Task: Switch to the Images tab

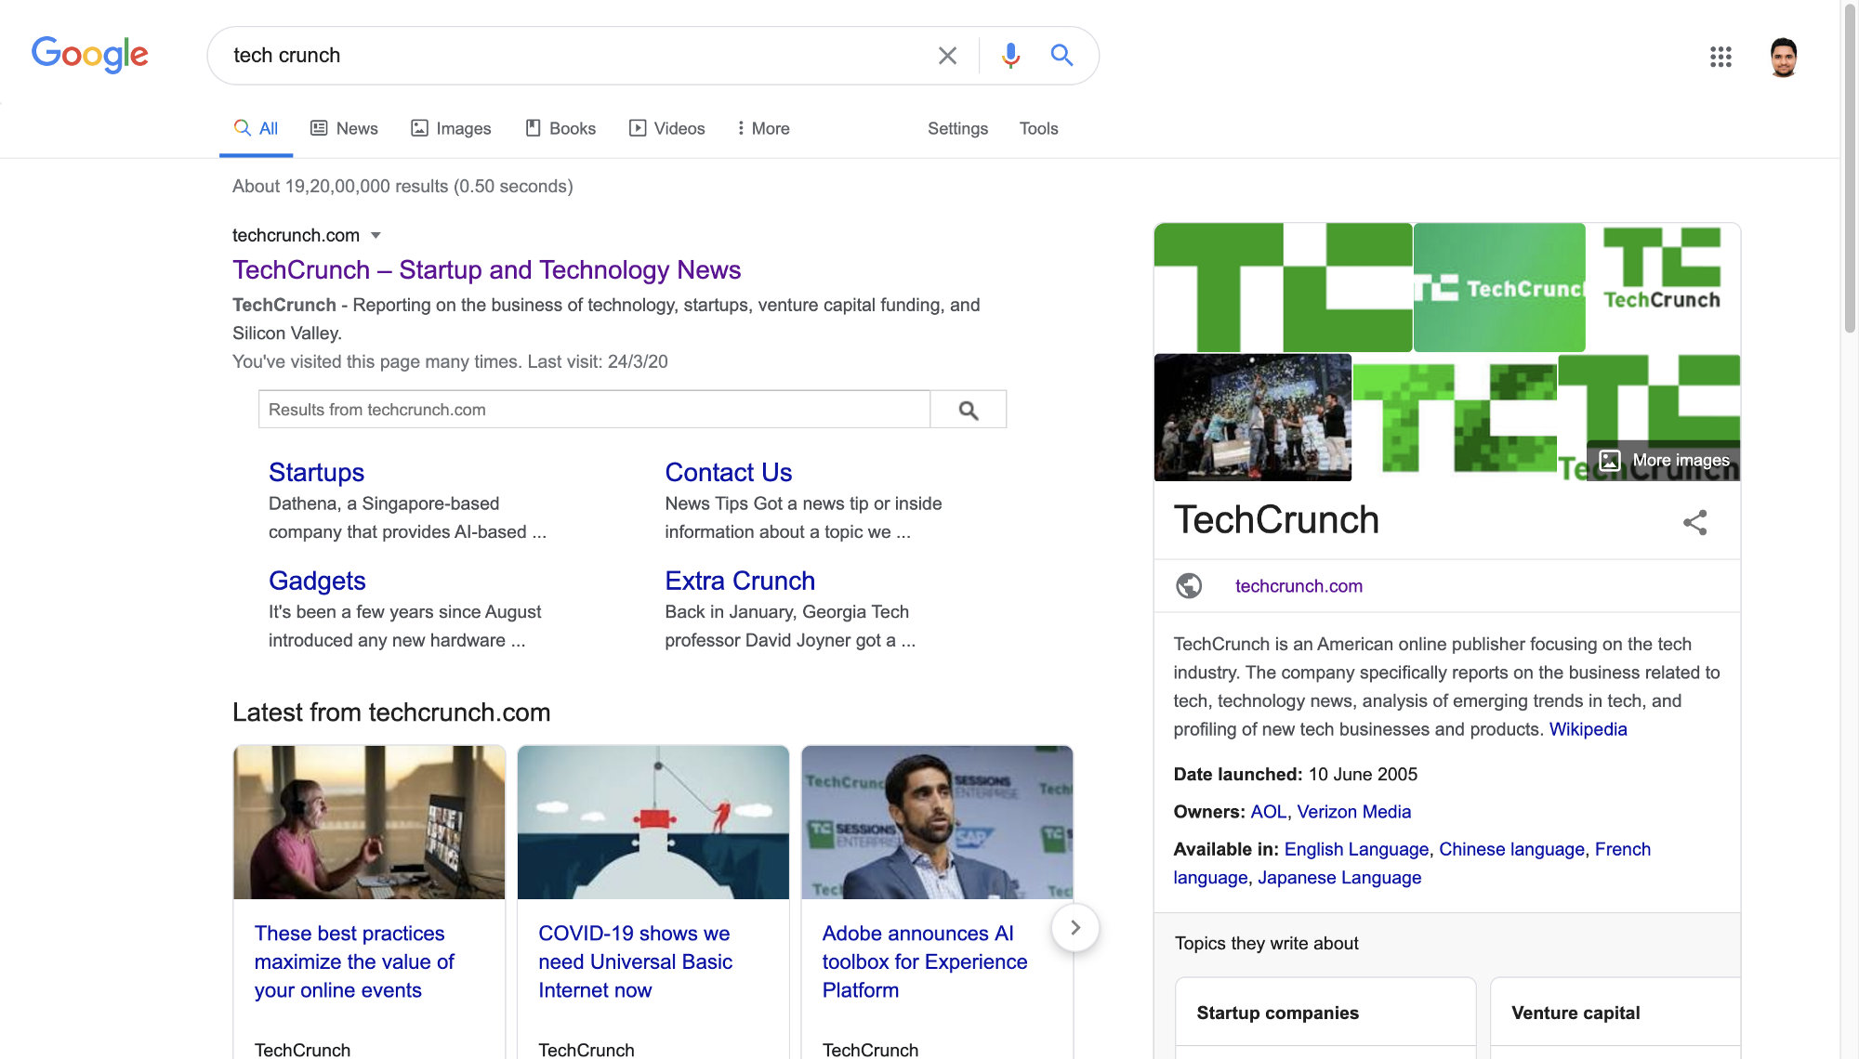Action: coord(451,128)
